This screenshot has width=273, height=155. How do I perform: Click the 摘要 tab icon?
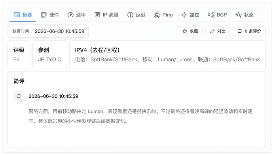pyautogui.click(x=17, y=15)
